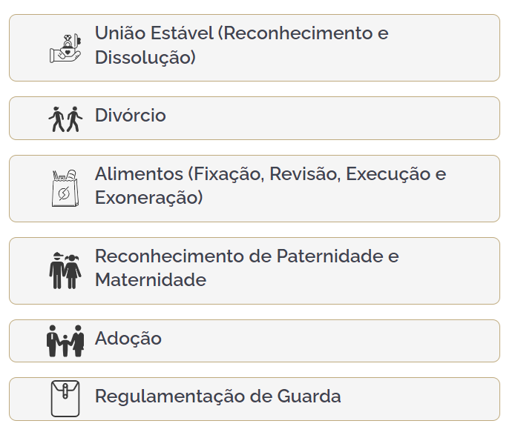The width and height of the screenshot is (515, 435).
Task: Click the envelope folder Guarda icon
Action: (x=65, y=399)
